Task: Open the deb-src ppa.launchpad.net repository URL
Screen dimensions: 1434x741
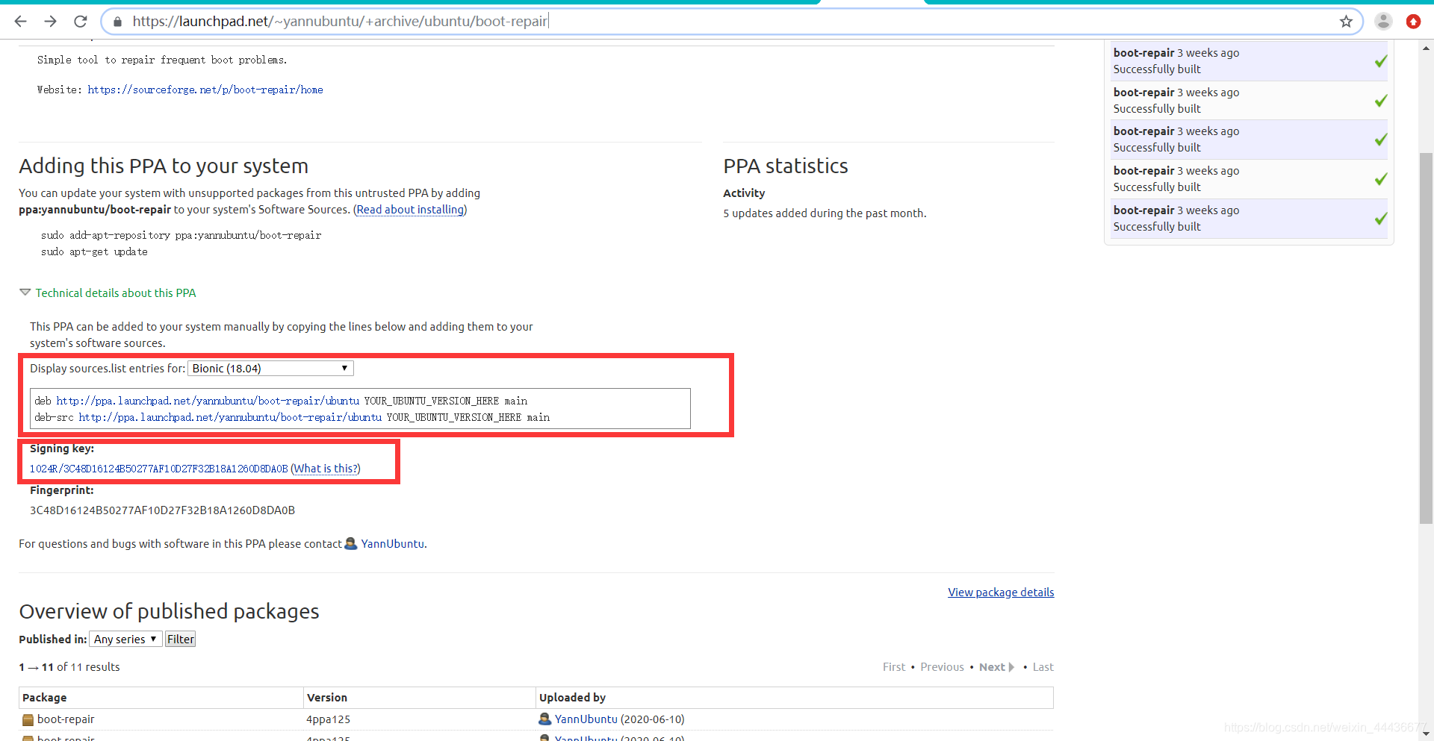Action: 230,417
